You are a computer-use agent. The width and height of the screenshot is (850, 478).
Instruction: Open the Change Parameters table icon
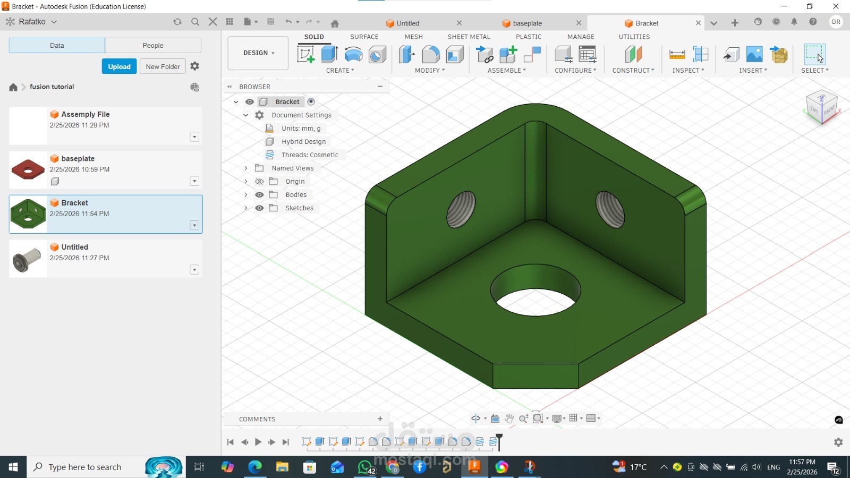pyautogui.click(x=587, y=54)
